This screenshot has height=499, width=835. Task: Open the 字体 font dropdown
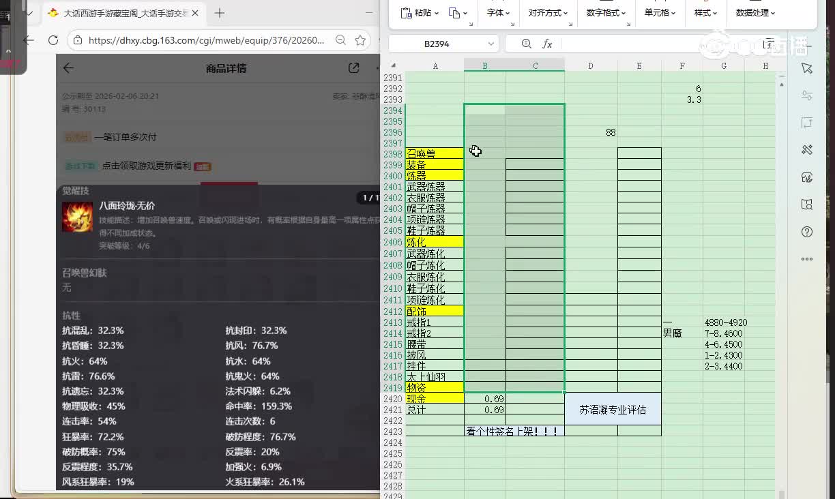point(498,13)
